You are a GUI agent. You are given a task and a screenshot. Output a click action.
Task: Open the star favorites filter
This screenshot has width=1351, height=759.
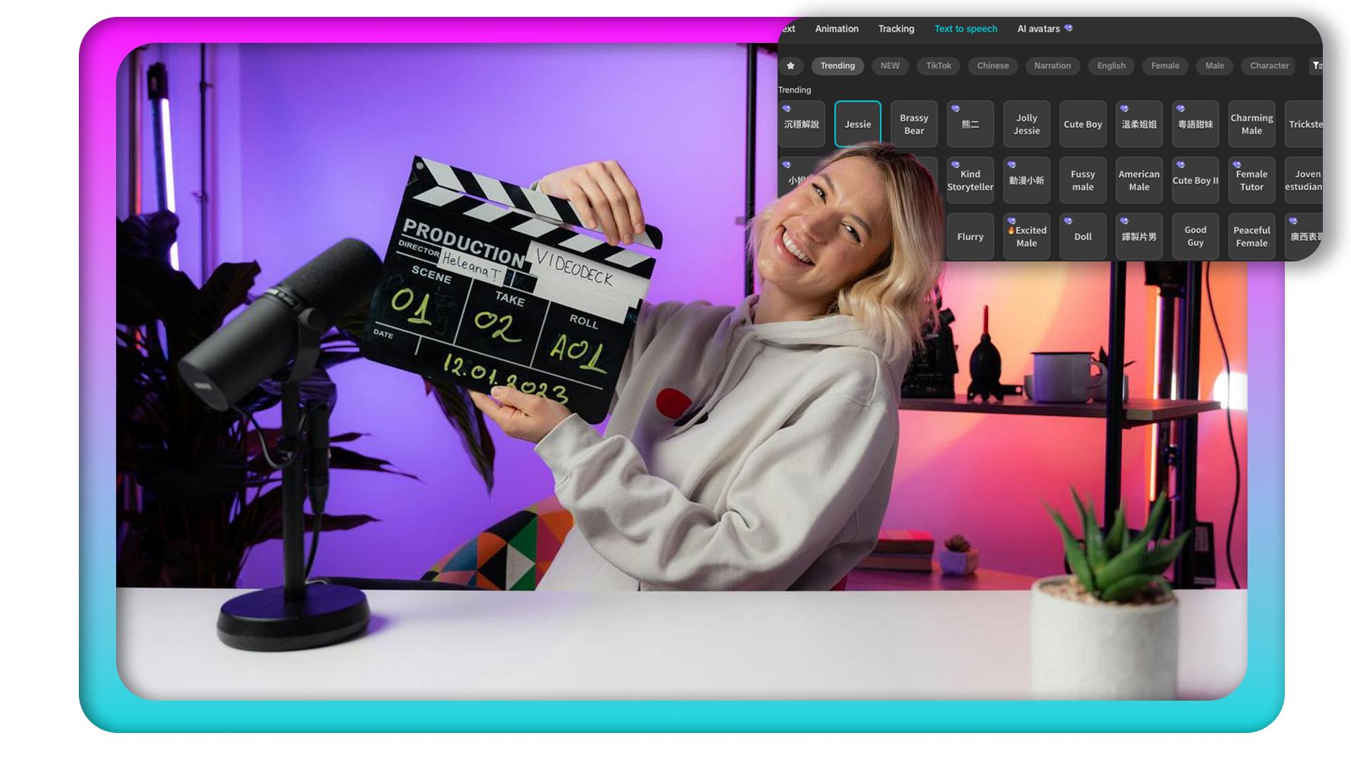[791, 65]
